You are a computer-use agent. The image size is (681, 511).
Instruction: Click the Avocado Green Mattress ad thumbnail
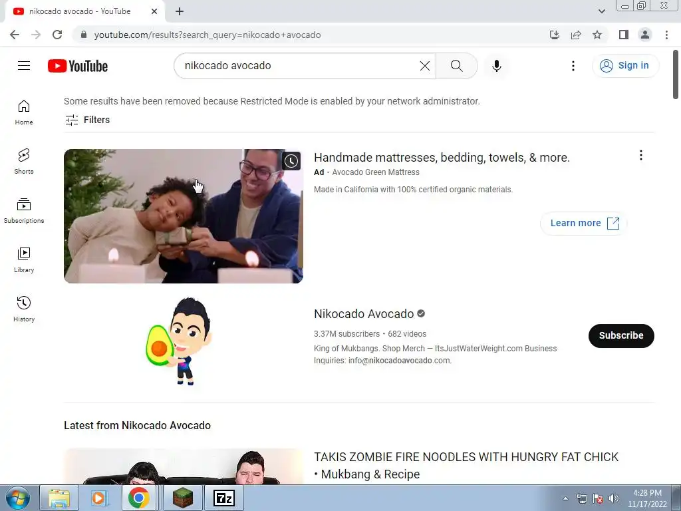click(184, 216)
